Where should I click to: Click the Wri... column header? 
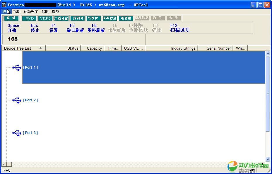tap(240, 48)
